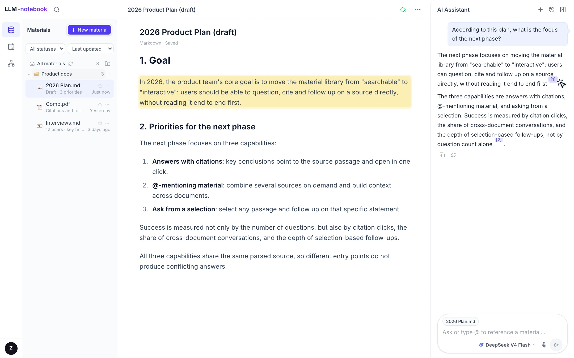Collapse the Product docs folder
The height and width of the screenshot is (358, 574).
(29, 74)
